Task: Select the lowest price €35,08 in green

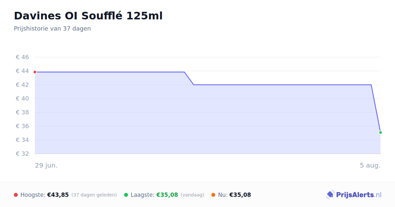Action: coord(167,195)
